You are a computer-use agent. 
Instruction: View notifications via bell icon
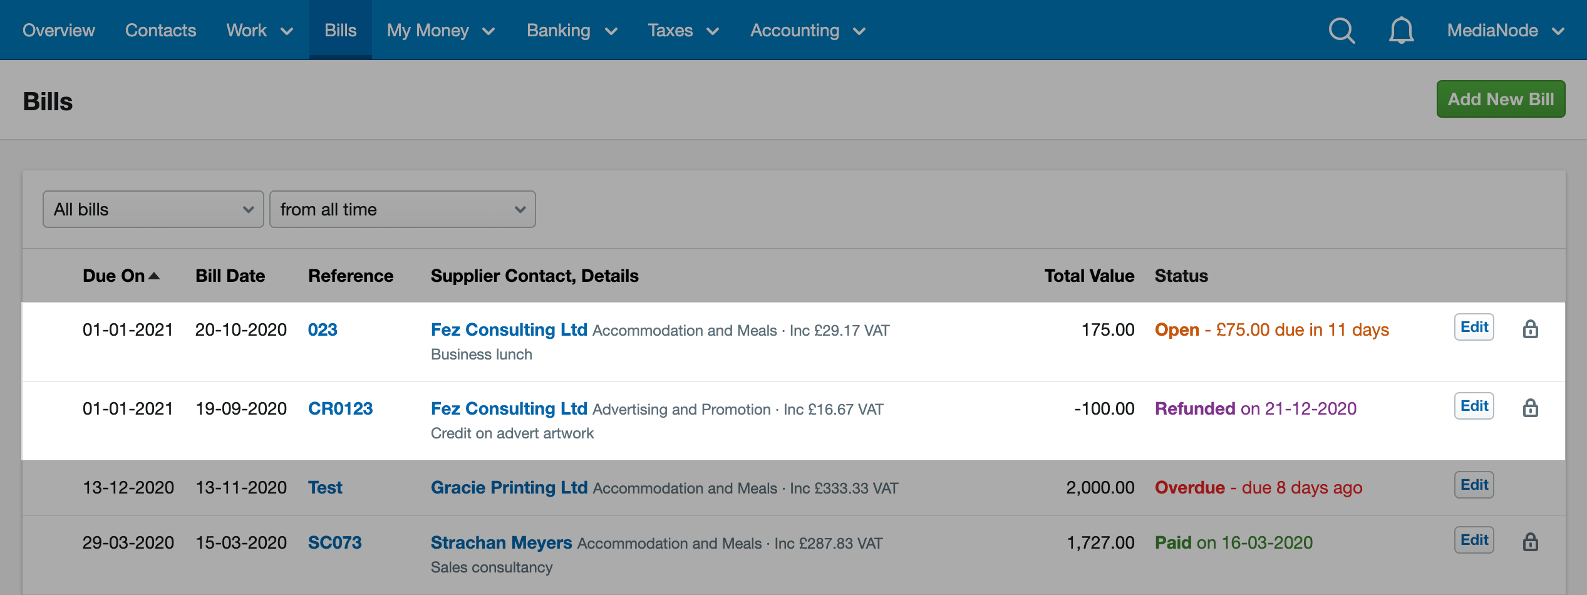click(1400, 30)
